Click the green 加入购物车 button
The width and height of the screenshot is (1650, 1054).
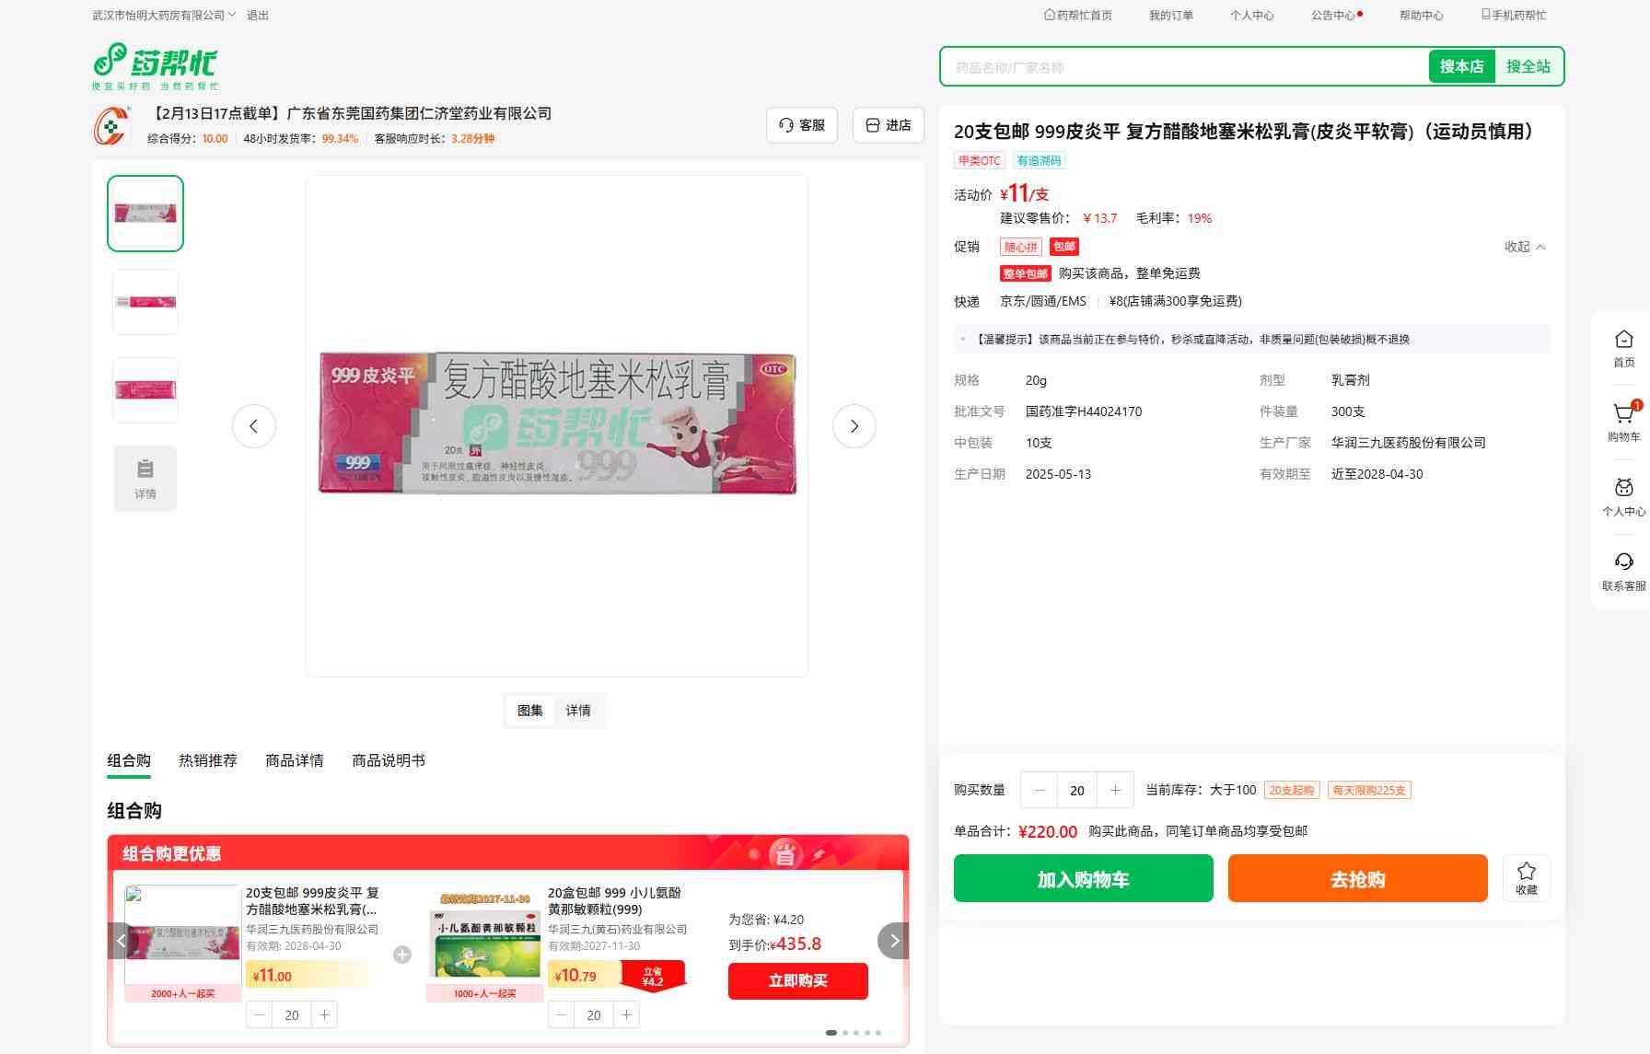[1083, 879]
